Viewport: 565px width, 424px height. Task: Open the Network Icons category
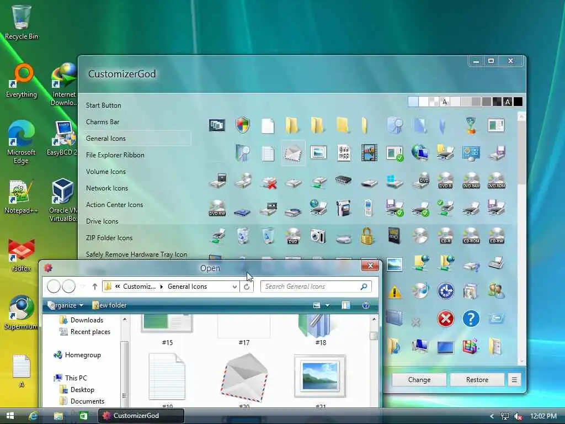tap(106, 188)
